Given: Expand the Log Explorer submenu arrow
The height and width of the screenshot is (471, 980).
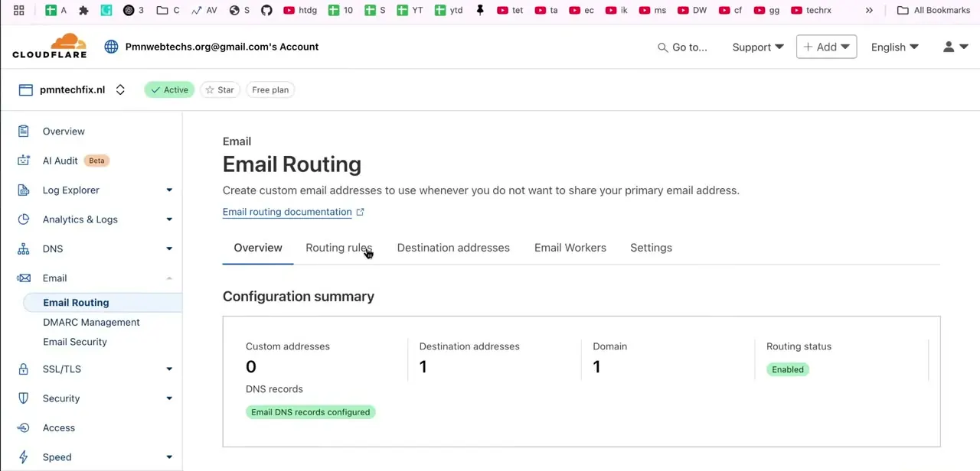Looking at the screenshot, I should pyautogui.click(x=169, y=190).
